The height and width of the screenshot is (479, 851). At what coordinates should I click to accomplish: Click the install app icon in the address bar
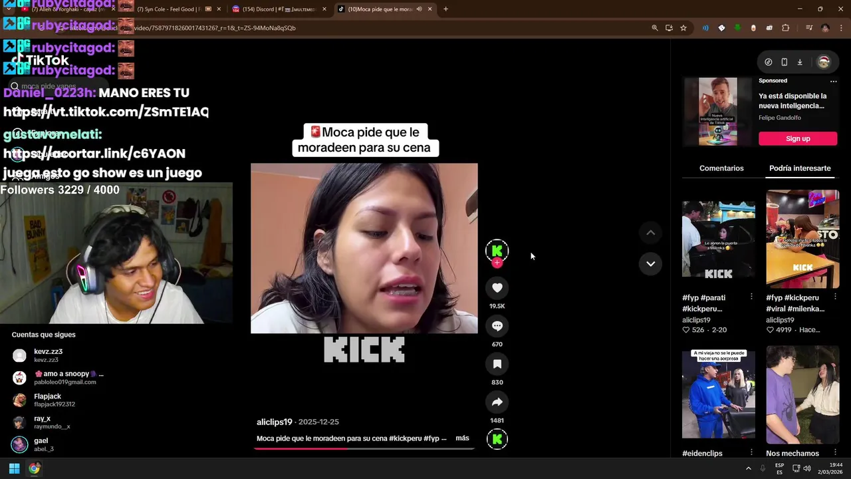click(x=669, y=28)
